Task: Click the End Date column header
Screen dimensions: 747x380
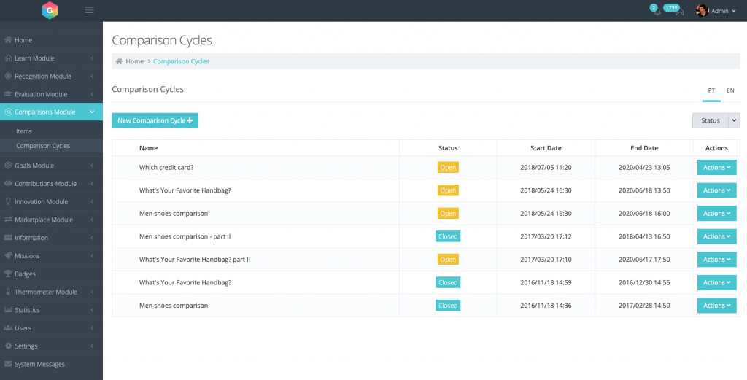Action: (x=644, y=148)
